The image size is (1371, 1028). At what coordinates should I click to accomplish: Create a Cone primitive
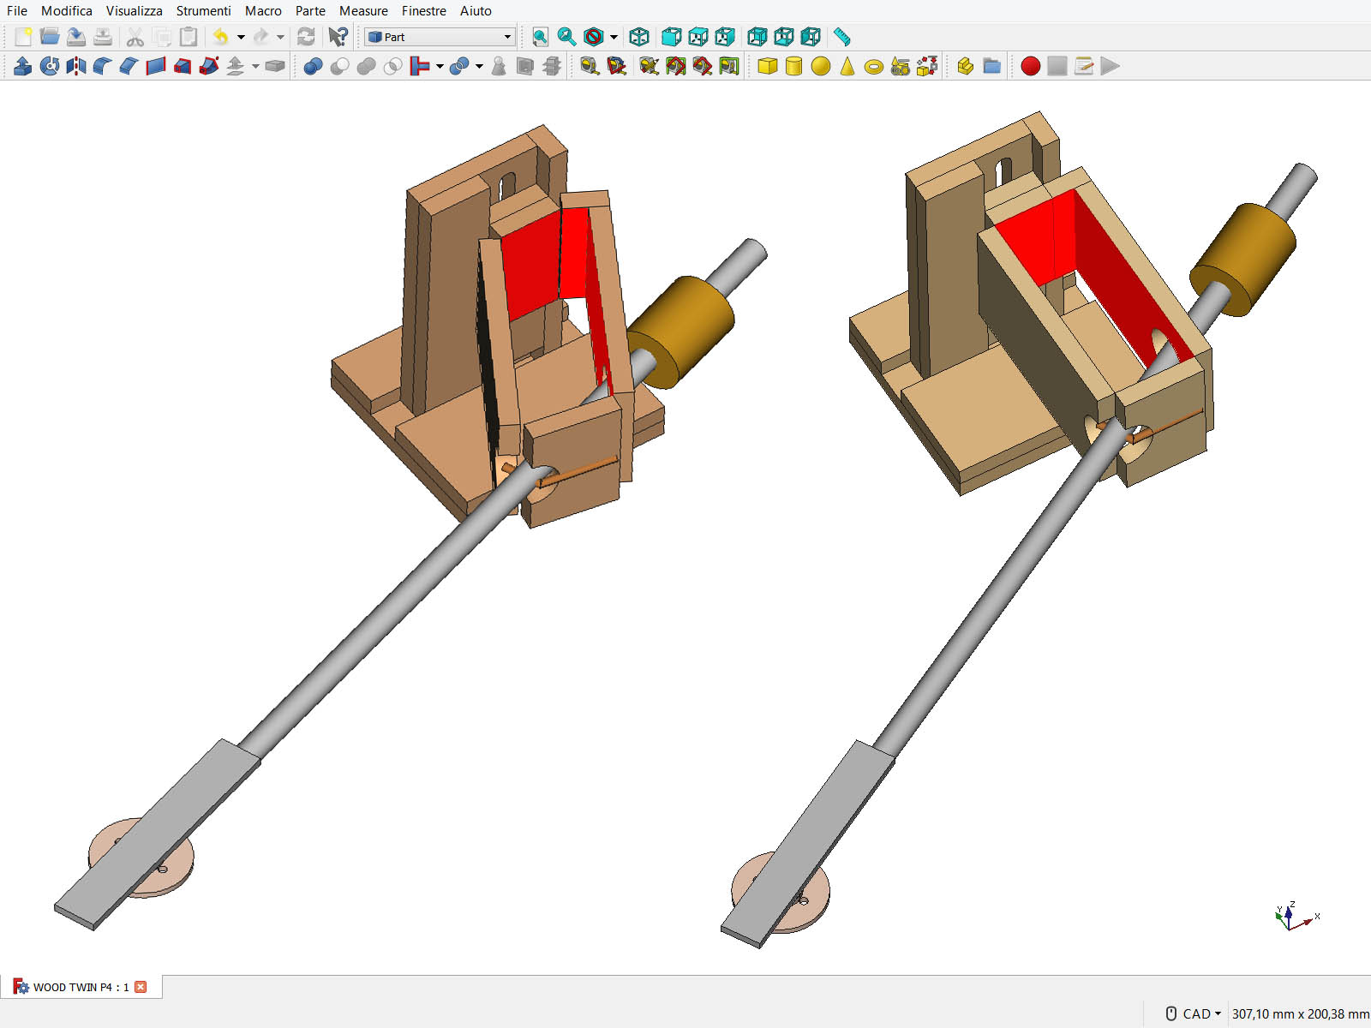(x=847, y=66)
